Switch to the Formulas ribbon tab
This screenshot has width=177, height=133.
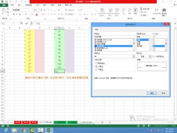(x=38, y=5)
